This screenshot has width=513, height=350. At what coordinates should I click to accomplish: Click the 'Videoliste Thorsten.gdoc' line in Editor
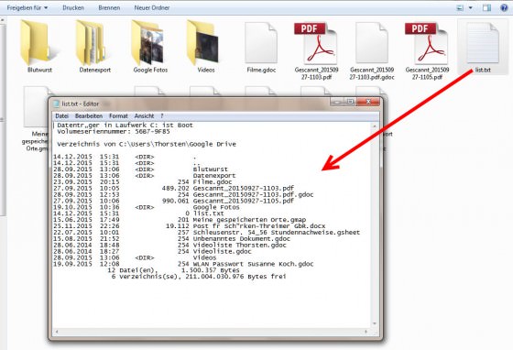click(169, 245)
